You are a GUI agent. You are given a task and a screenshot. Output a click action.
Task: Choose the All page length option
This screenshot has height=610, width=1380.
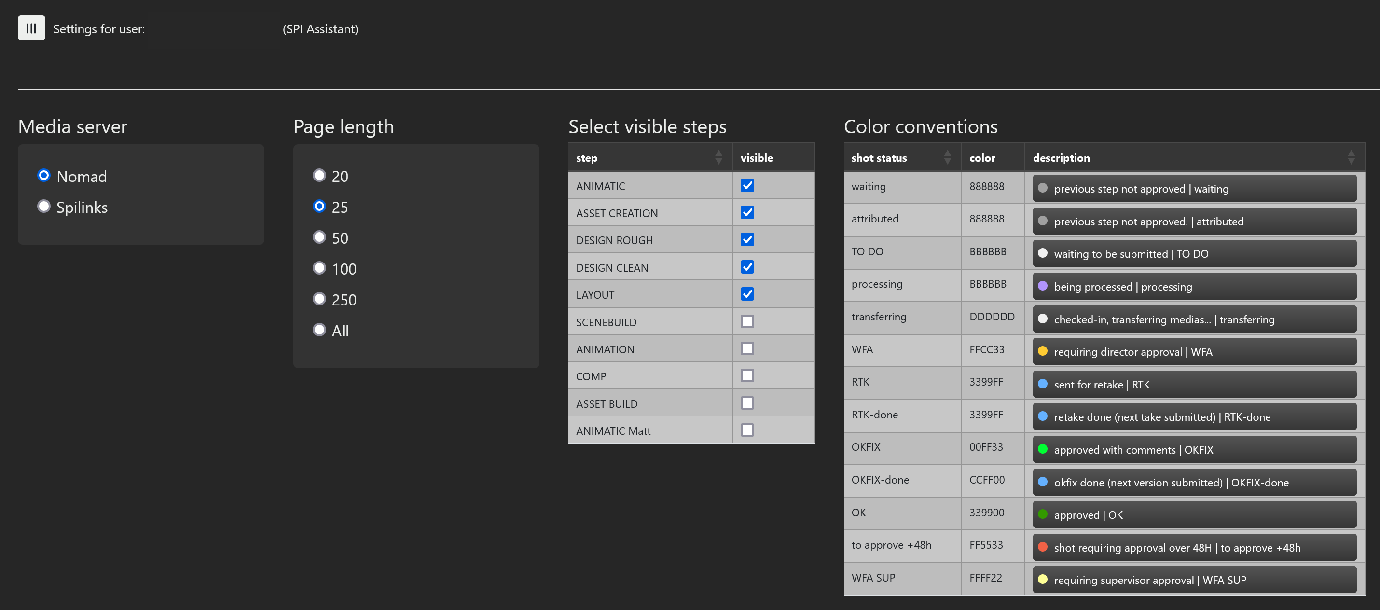319,330
